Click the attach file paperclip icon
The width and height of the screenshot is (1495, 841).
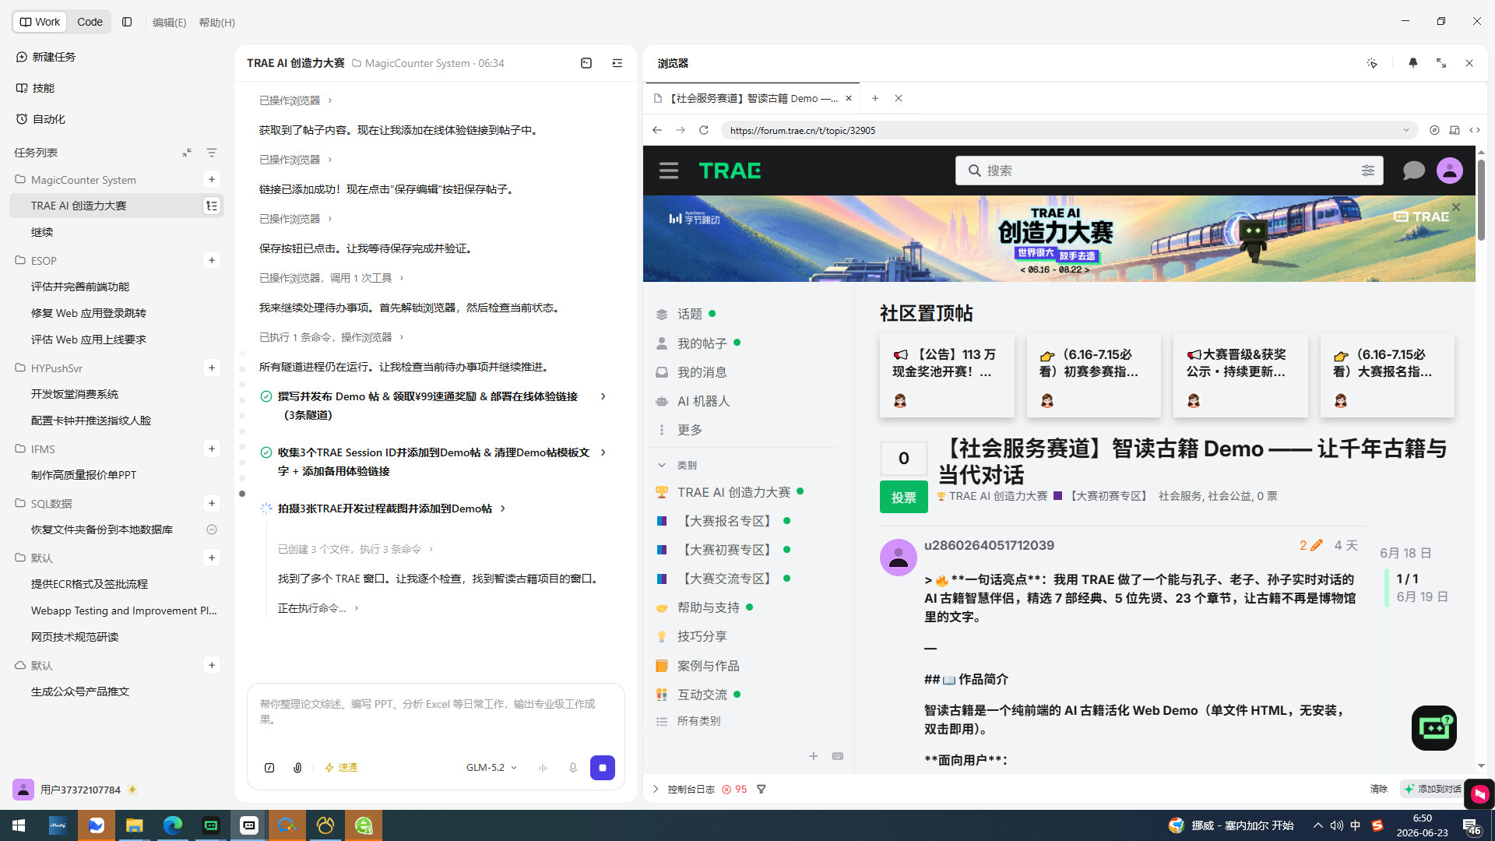pos(297,768)
